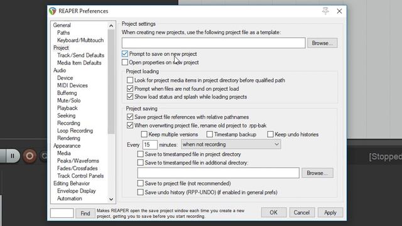Click the project template file path field
Screen dimensions: 402x226
214,43
